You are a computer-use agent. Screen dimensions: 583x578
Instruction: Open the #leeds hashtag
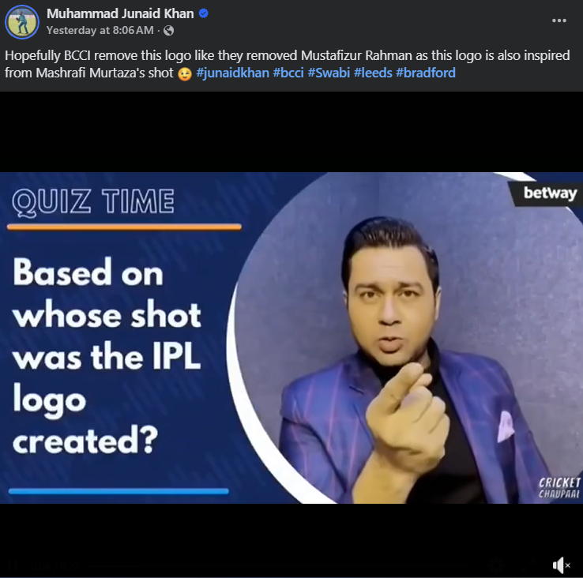coord(373,73)
